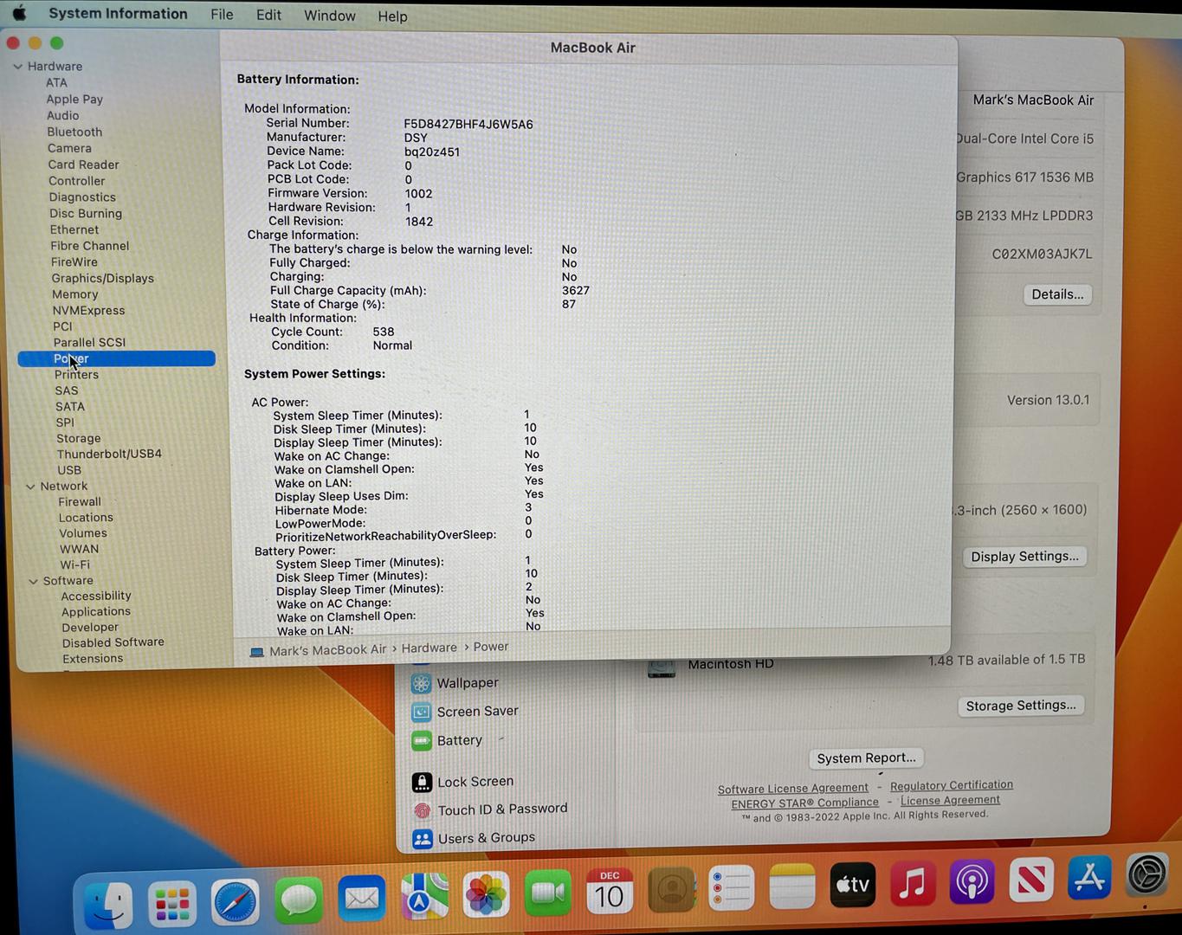
Task: Select NVMExpress in Hardware list
Action: tap(88, 310)
